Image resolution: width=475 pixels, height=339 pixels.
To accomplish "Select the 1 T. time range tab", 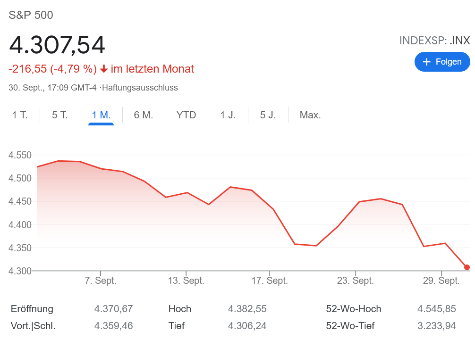I will [x=20, y=115].
